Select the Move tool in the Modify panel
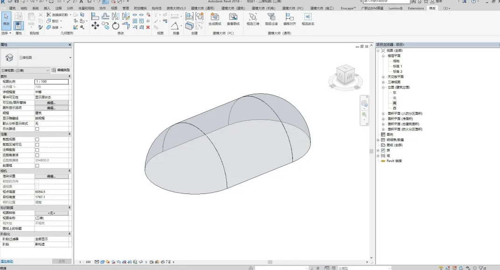The image size is (500, 270). (95, 26)
